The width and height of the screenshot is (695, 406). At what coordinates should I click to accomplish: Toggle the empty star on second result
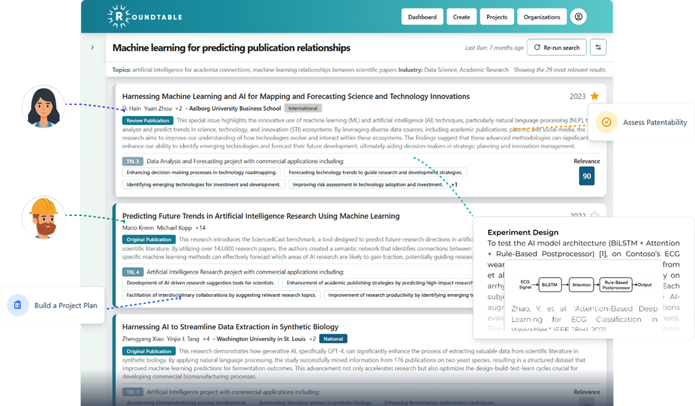coord(595,215)
